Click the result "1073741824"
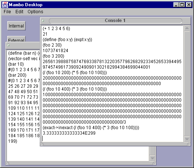The image size is (194, 168). pos(55,51)
